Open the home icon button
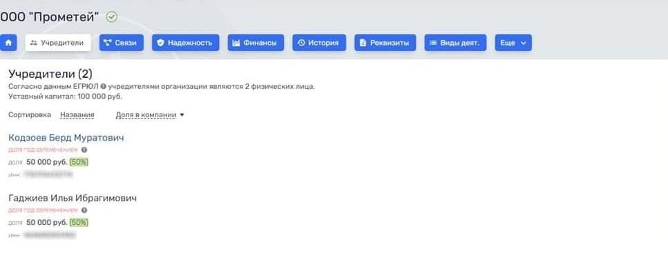Viewport: 668px width, 260px height. 8,43
